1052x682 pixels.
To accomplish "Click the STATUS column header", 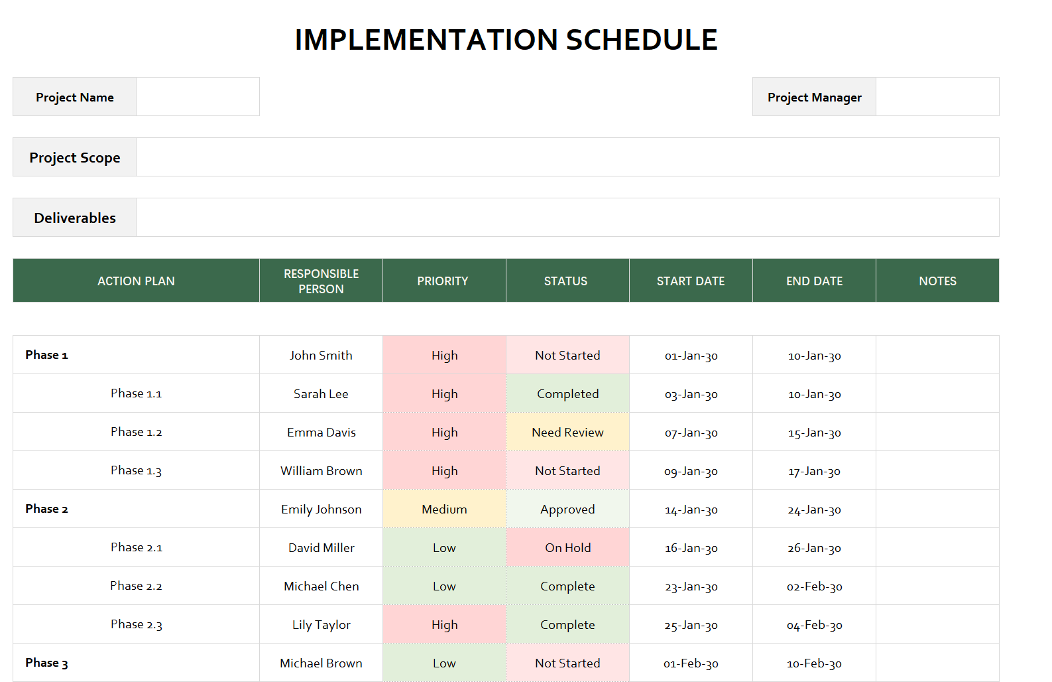I will [567, 281].
